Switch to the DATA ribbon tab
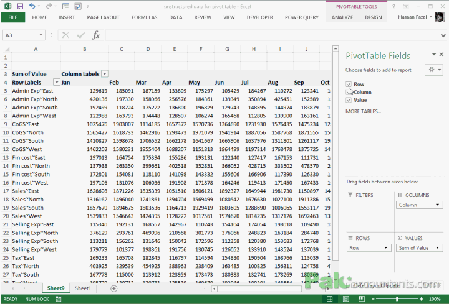Viewport: 449px width, 304px height. coord(175,17)
